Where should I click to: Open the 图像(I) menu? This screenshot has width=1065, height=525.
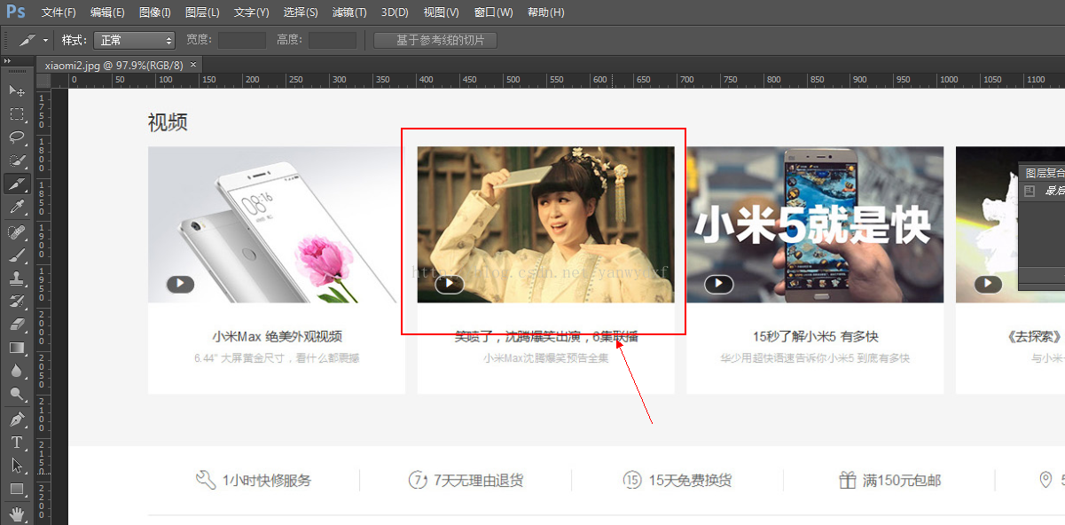coord(154,12)
